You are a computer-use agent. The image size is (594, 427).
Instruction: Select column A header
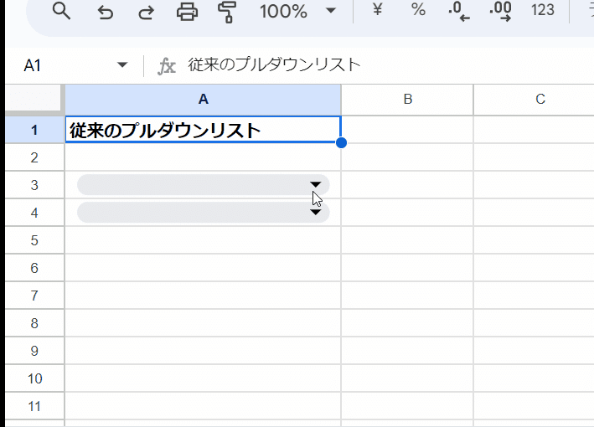click(203, 99)
